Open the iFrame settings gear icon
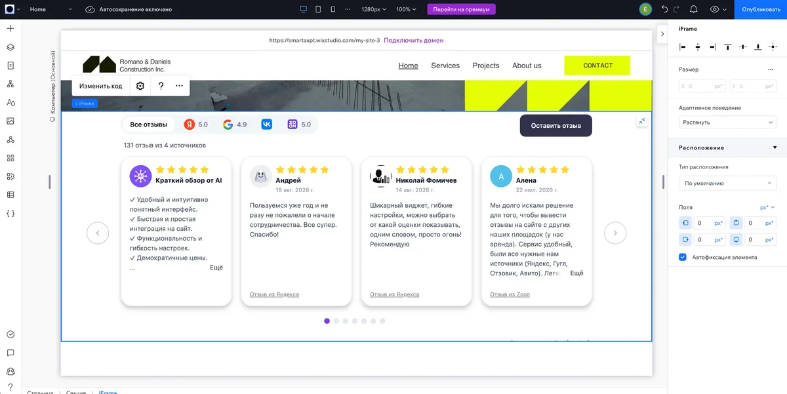The image size is (787, 394). tap(140, 86)
